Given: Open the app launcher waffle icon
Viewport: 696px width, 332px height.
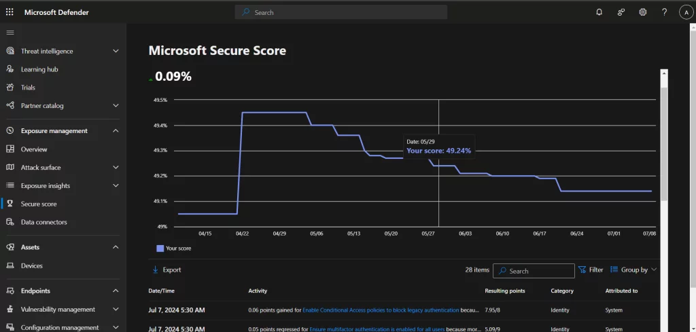Looking at the screenshot, I should [10, 12].
